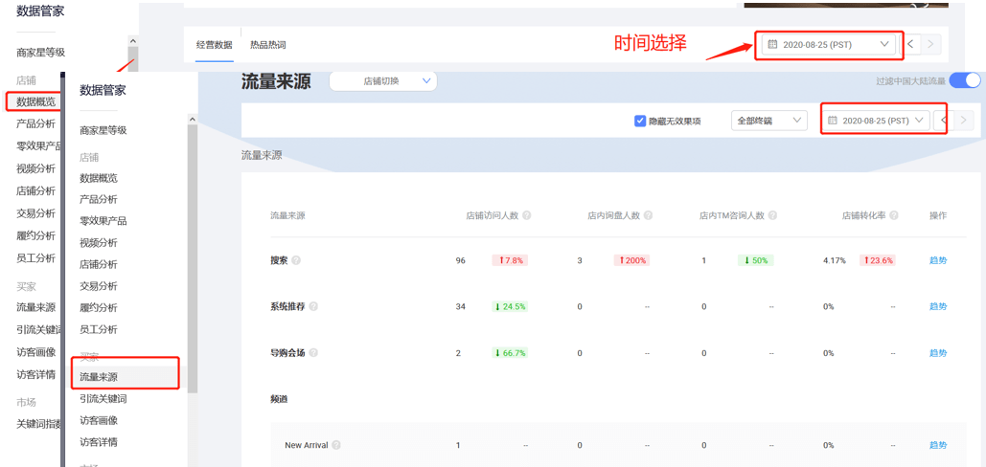This screenshot has width=986, height=467.
Task: Click the front sidebar vertical scrollbar
Action: pyautogui.click(x=193, y=258)
